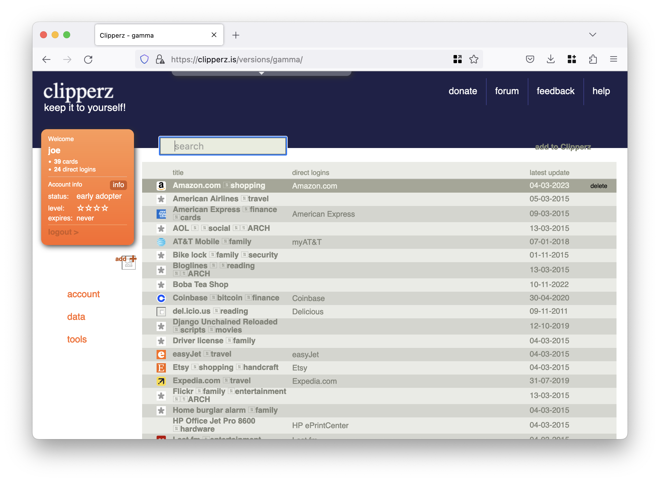Expand the tab list chevron
The width and height of the screenshot is (660, 482).
pos(592,35)
